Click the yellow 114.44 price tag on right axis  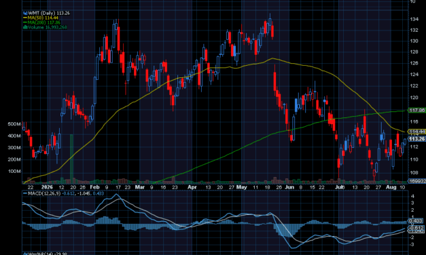(x=417, y=132)
